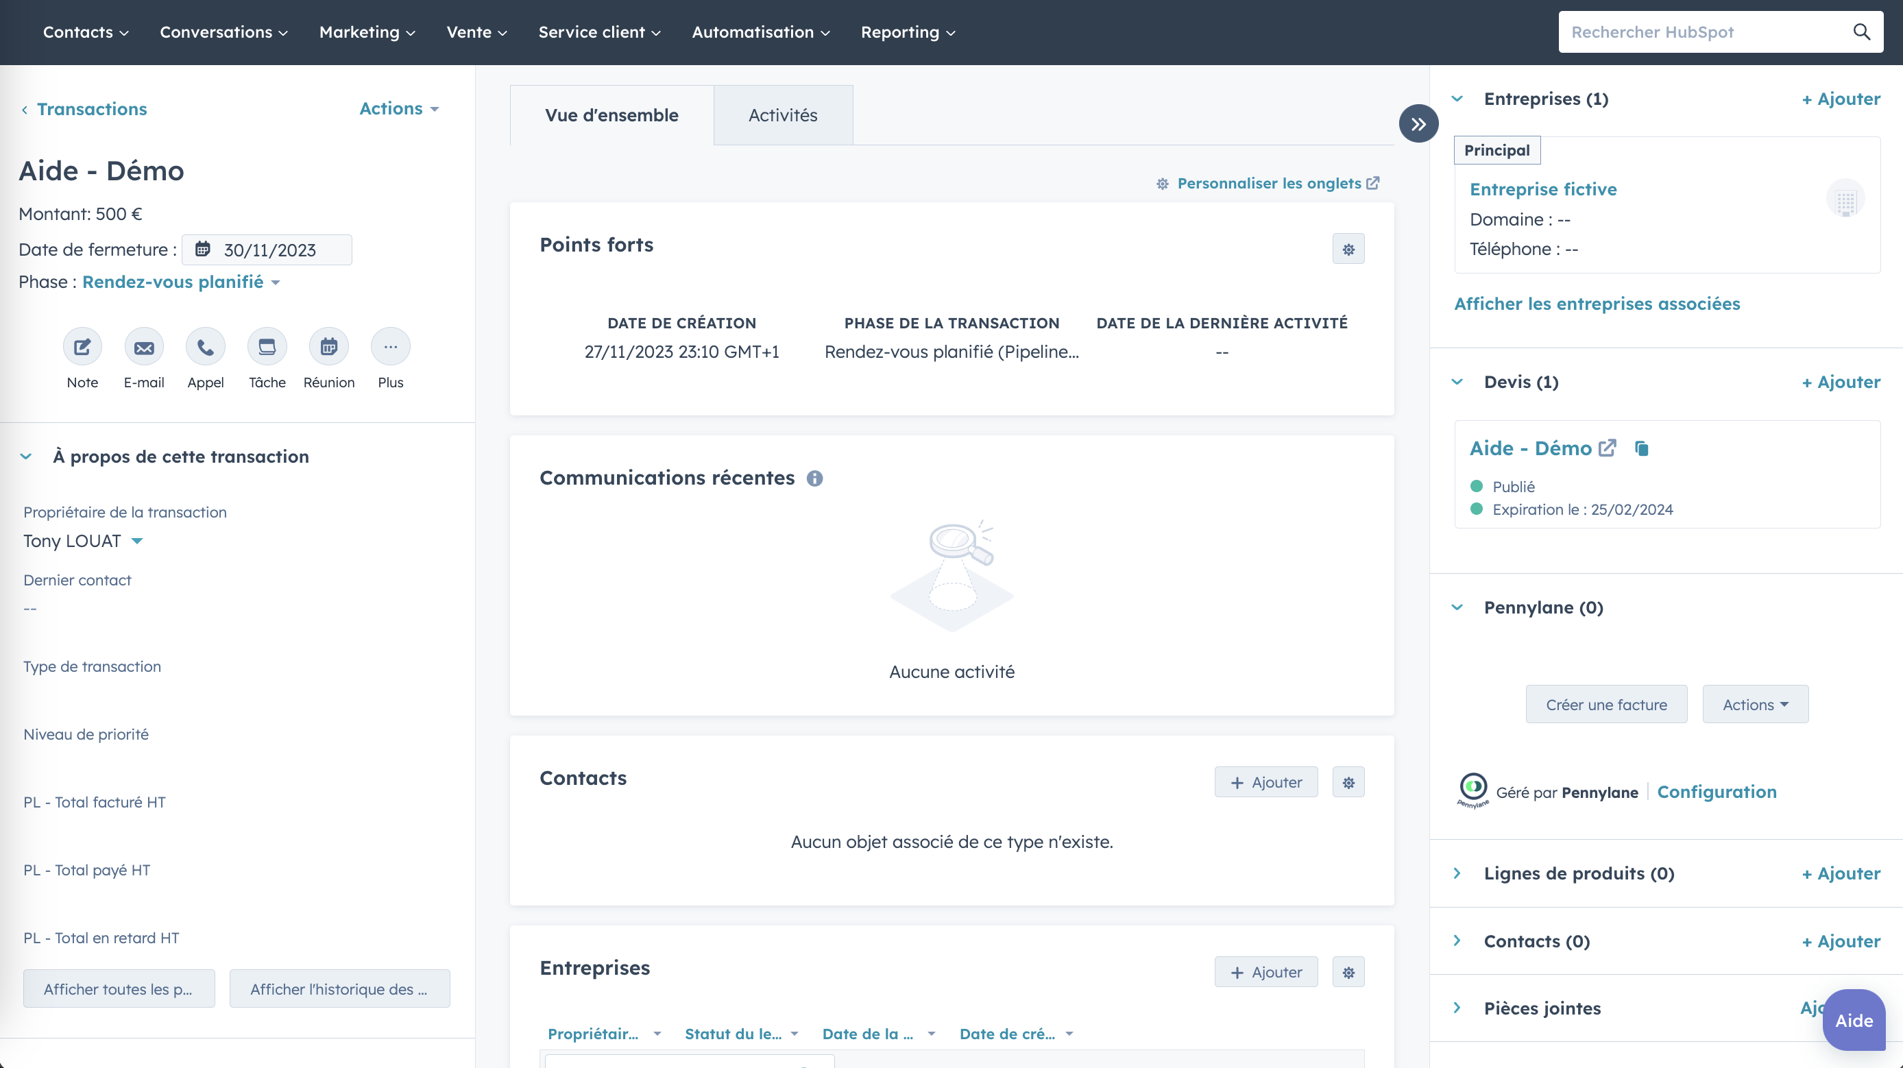1903x1068 pixels.
Task: Click the Note activity icon
Action: point(82,346)
